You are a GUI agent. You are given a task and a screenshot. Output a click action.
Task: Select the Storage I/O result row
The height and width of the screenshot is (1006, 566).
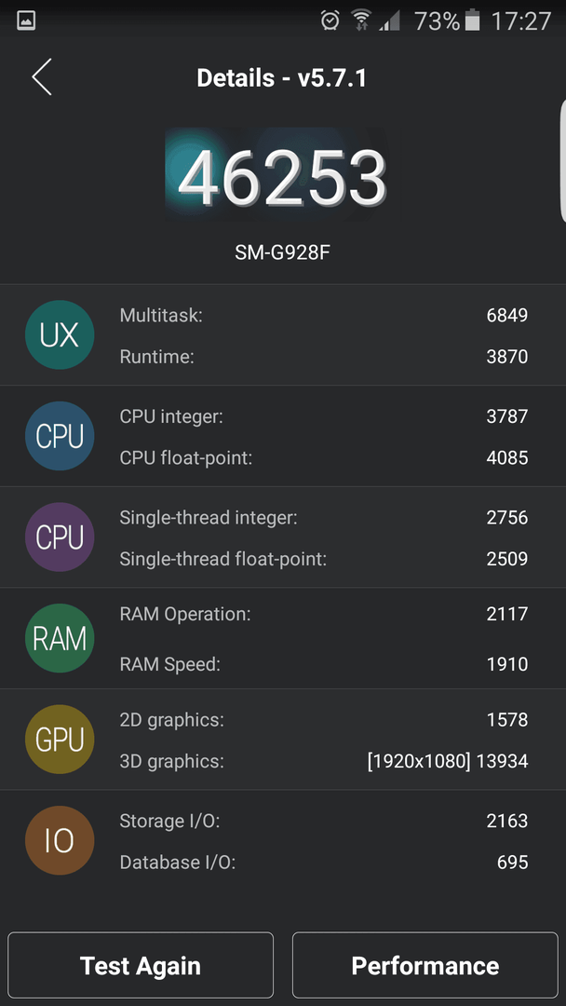(x=324, y=821)
